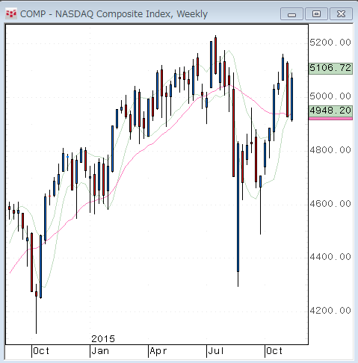This screenshot has width=358, height=363.
Task: Click the Apr label on the time axis
Action: pyautogui.click(x=158, y=351)
